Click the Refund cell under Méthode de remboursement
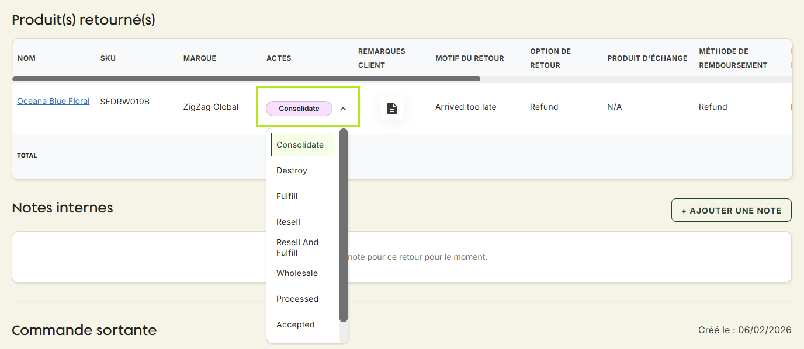Image resolution: width=804 pixels, height=349 pixels. tap(713, 107)
